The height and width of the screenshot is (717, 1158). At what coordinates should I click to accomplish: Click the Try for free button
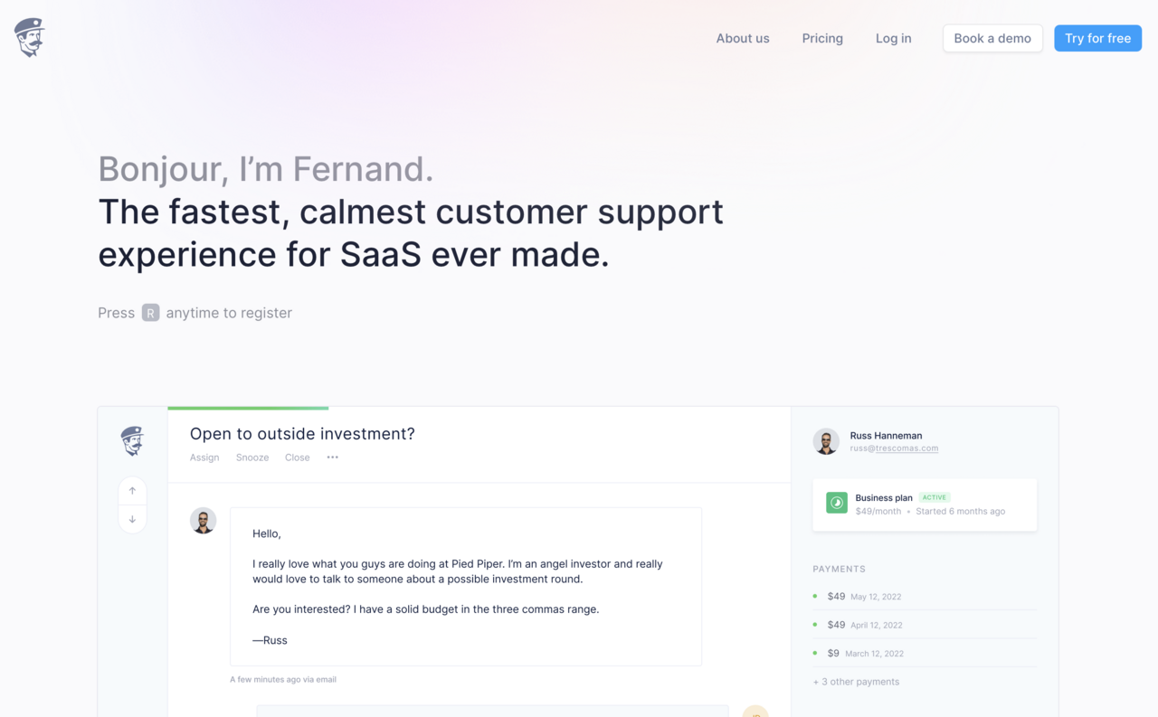point(1097,38)
